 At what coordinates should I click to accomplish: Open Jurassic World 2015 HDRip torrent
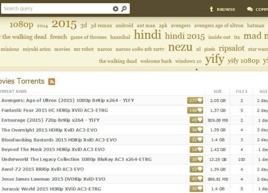[51, 189]
